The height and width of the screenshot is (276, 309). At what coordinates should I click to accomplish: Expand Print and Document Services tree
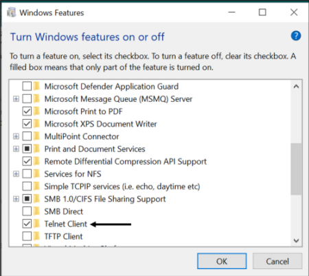point(16,149)
